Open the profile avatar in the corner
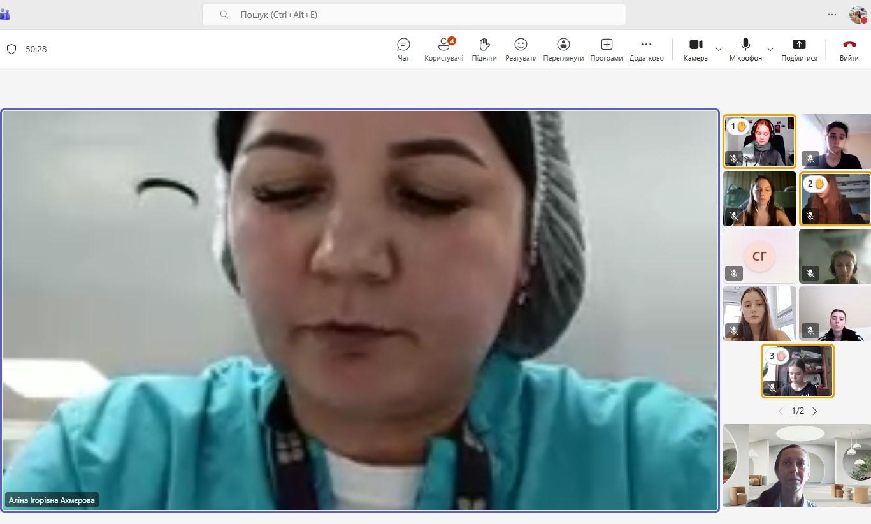This screenshot has height=524, width=871. (x=858, y=15)
